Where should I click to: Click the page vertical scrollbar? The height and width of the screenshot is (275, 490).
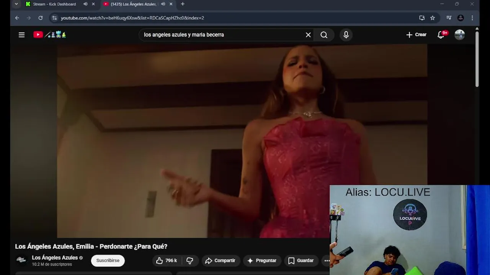477,59
